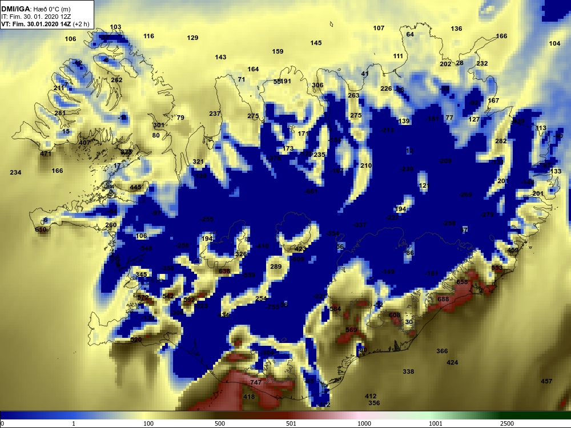The height and width of the screenshot is (428, 571).
Task: Click the 211 height value
Action: [59, 88]
